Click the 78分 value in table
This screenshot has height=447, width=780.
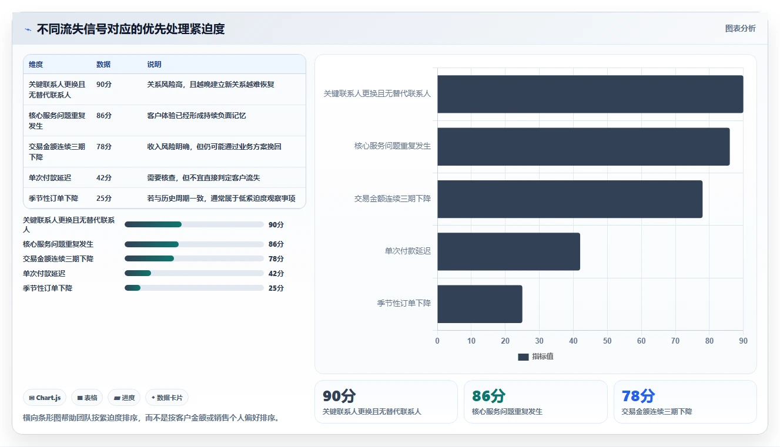click(104, 146)
